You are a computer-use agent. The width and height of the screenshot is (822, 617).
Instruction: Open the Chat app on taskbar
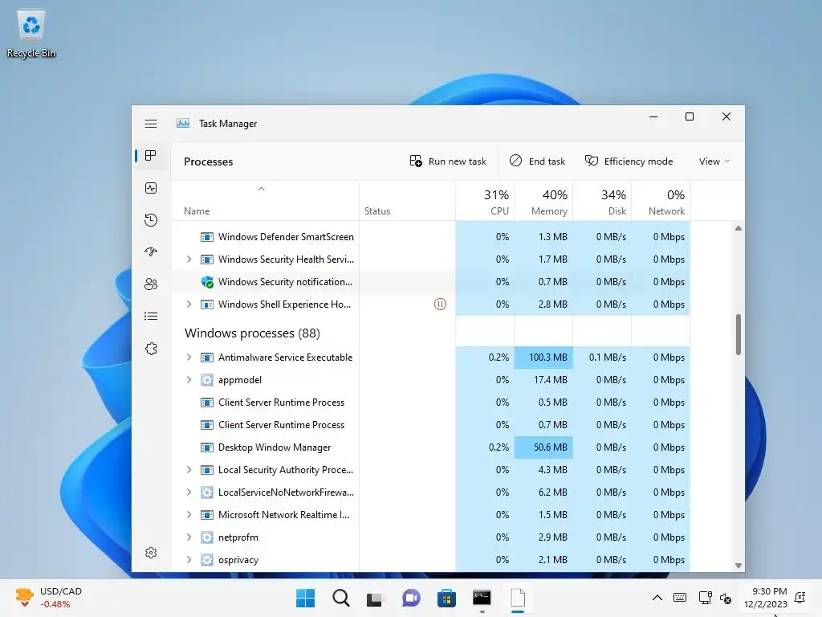(x=411, y=598)
